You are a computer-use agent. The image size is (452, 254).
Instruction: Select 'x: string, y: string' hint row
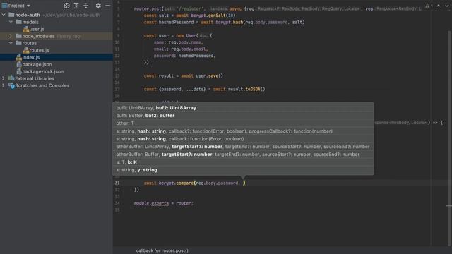[243, 170]
